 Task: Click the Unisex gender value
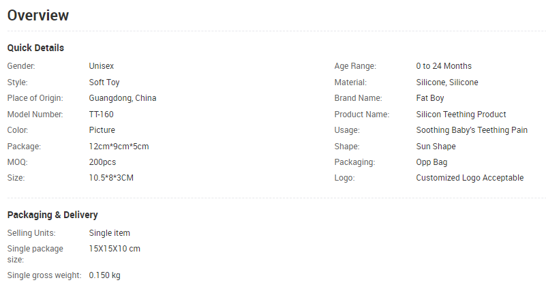point(102,66)
